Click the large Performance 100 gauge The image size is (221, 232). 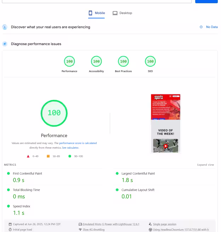[54, 113]
